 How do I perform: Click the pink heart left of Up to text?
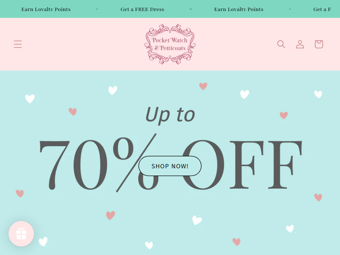click(x=73, y=112)
